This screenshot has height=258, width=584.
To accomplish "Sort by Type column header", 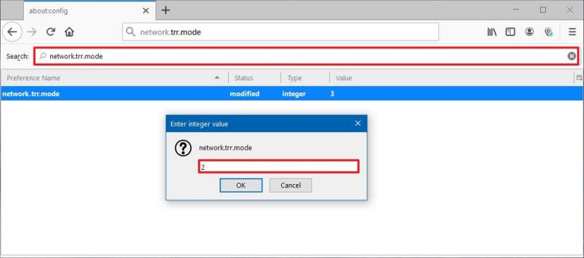I will click(305, 78).
